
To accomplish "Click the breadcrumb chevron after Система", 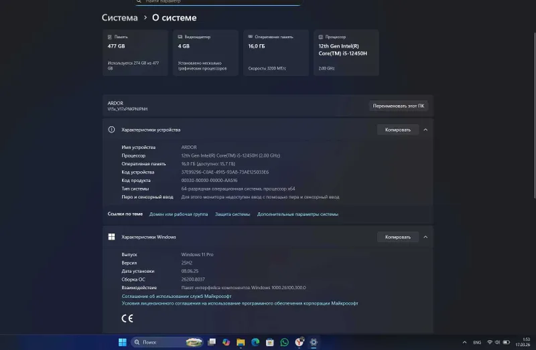I will 145,17.
